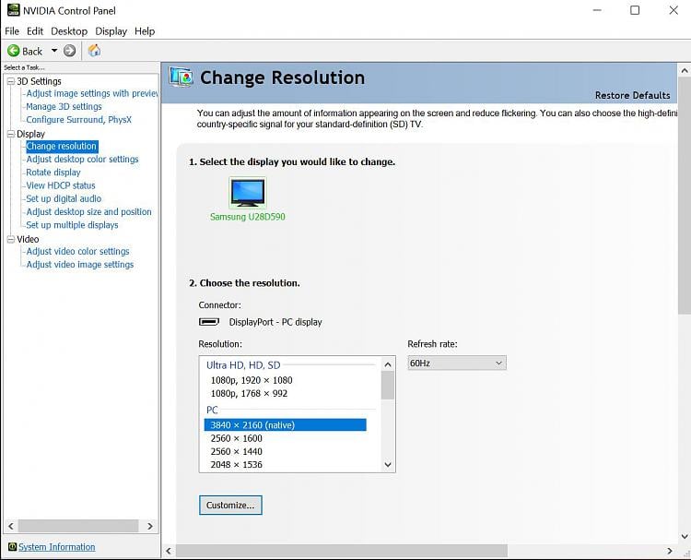Open the File menu

(12, 31)
